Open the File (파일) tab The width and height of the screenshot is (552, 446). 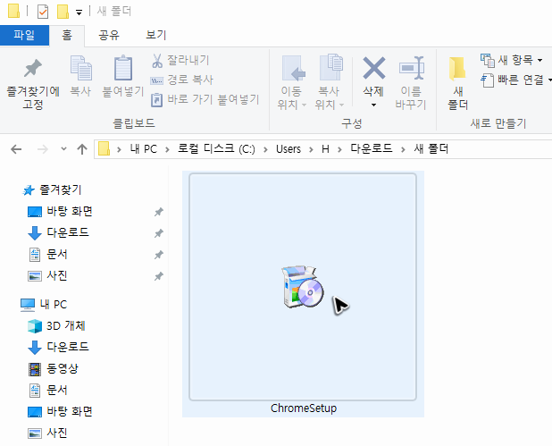(x=24, y=35)
